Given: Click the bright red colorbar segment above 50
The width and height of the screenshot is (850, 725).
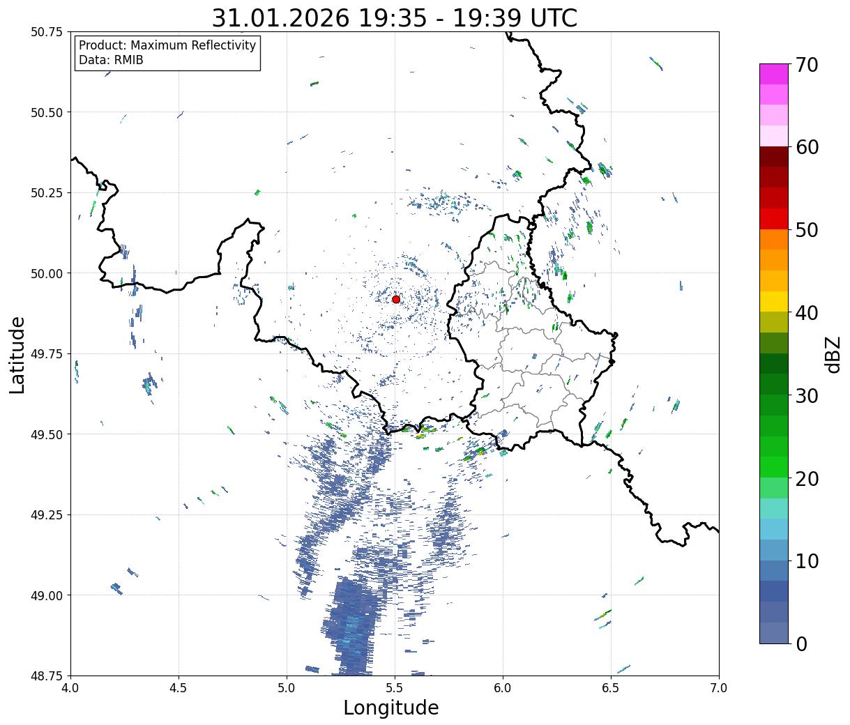Looking at the screenshot, I should click(774, 219).
